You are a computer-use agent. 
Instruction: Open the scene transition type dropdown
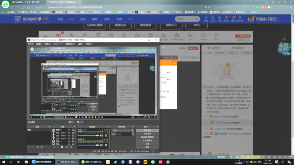(121, 131)
